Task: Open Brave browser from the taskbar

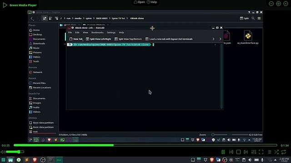Action: [35, 160]
